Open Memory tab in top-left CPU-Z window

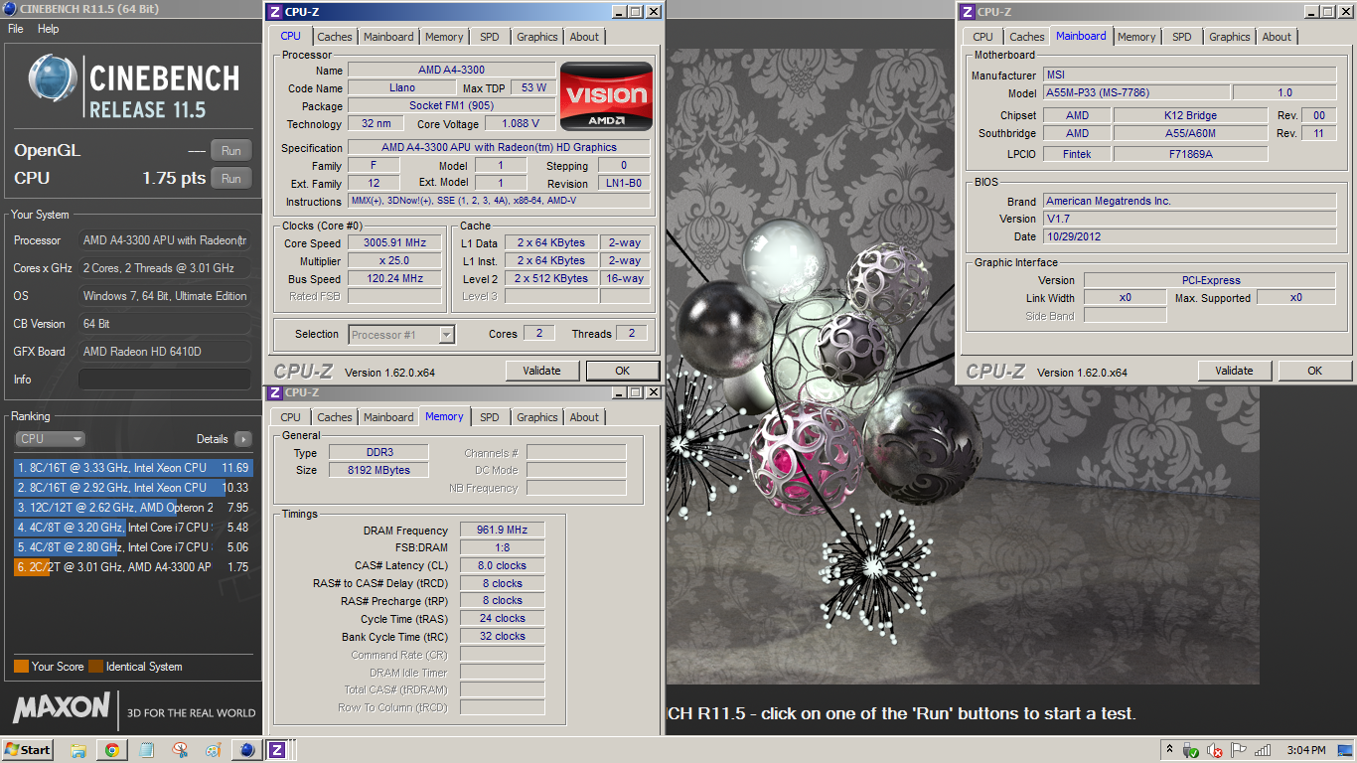(444, 37)
